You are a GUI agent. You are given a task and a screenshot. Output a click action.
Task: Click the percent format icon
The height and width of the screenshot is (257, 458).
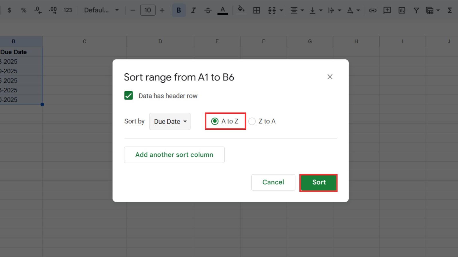[x=24, y=10]
